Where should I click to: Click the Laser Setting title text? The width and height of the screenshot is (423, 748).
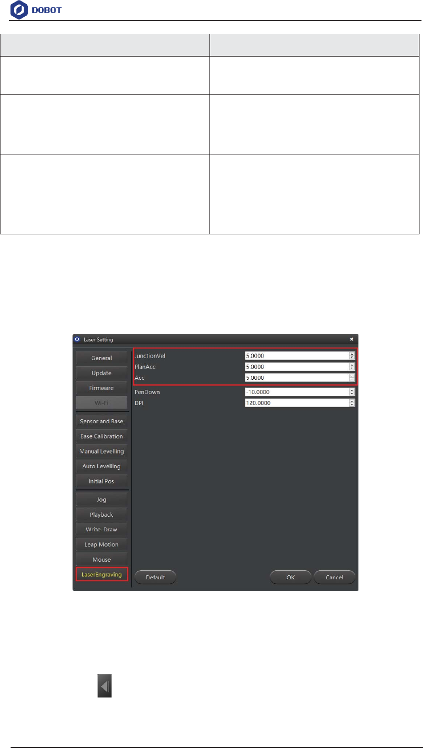pos(98,339)
